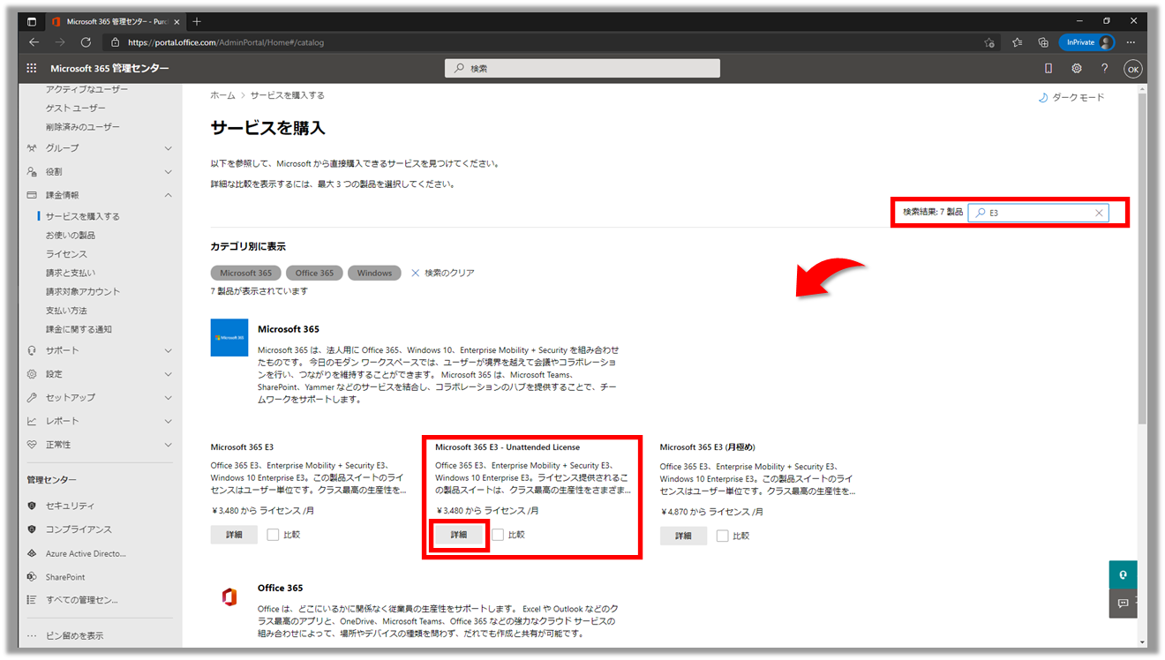Reload the page with the refresh icon
This screenshot has height=660, width=1165.
86,42
